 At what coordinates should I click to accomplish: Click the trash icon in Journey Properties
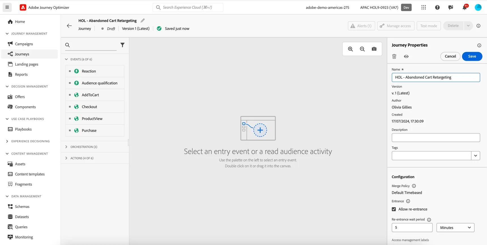(x=394, y=56)
